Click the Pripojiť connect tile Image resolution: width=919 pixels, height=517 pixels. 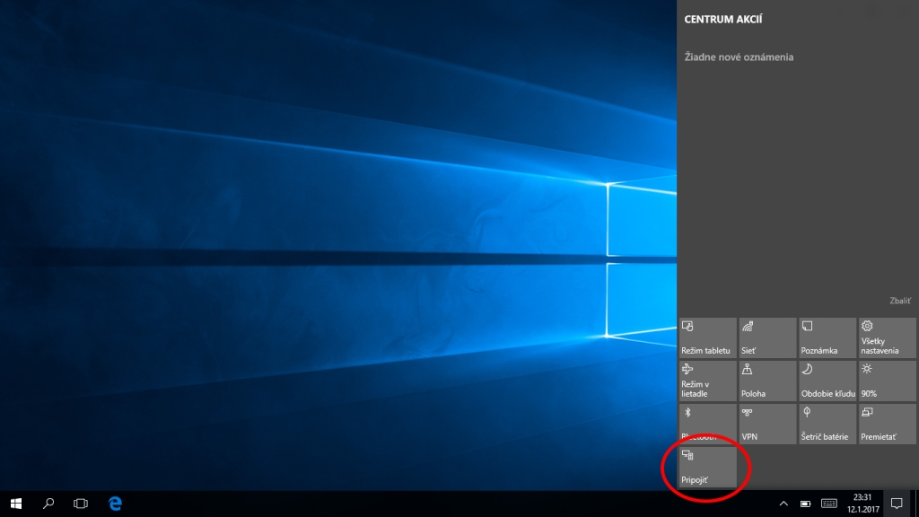[x=707, y=467]
